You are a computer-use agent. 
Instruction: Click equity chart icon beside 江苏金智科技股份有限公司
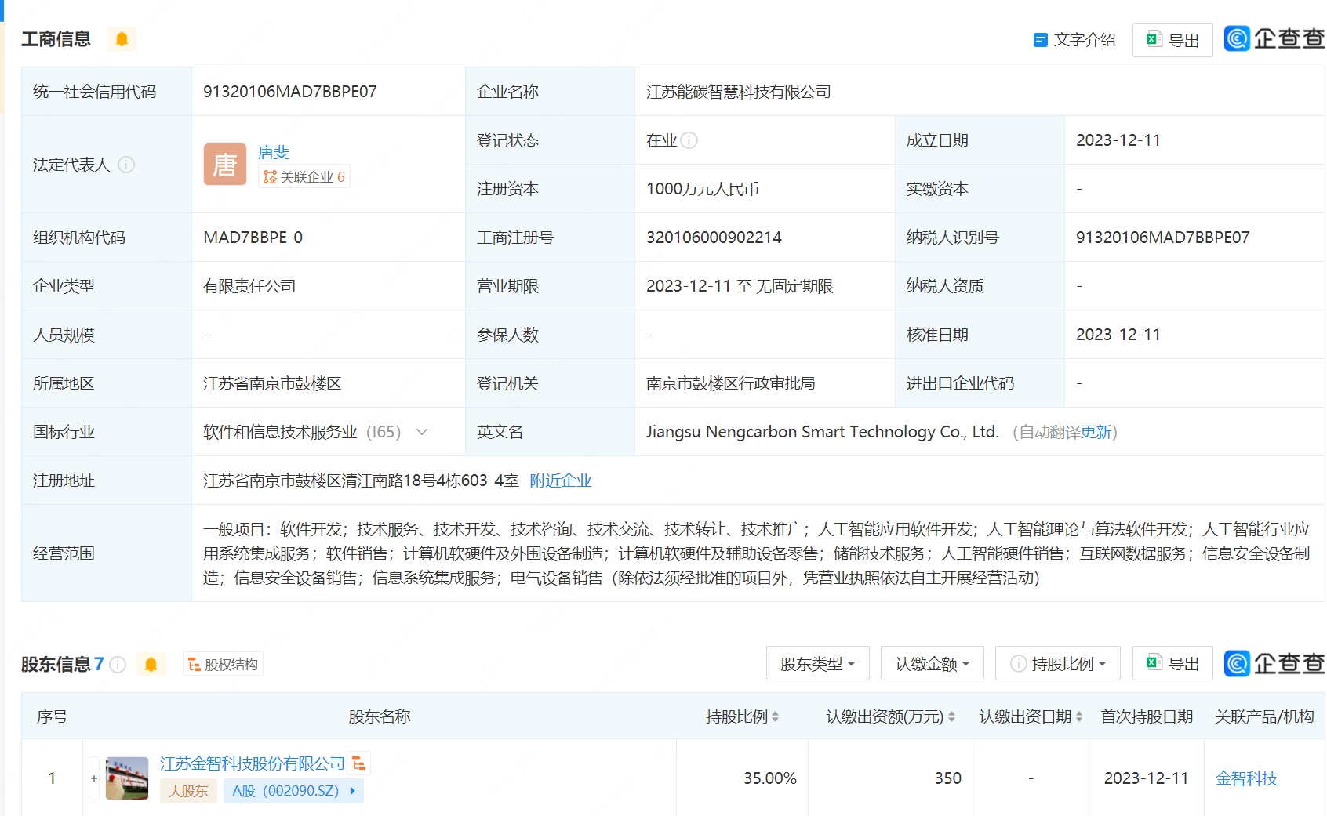coord(359,763)
